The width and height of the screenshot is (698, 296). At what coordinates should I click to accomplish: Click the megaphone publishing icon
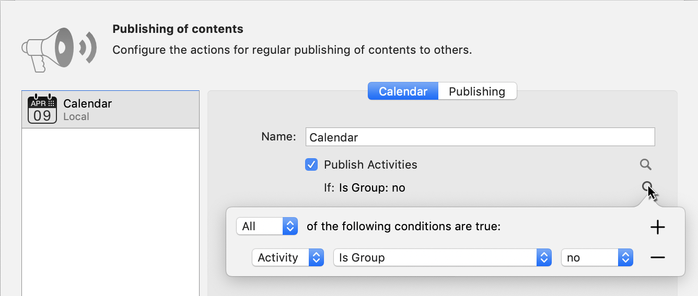point(59,49)
